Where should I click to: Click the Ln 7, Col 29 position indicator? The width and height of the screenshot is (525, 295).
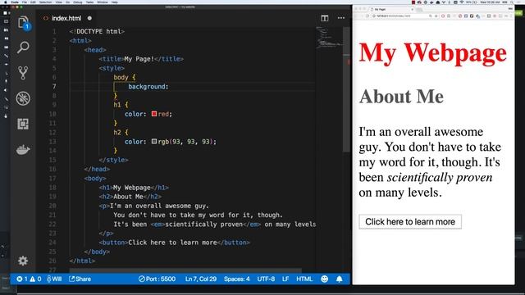click(201, 279)
